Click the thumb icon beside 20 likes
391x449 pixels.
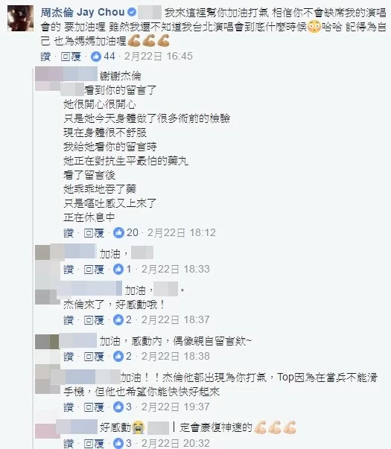point(118,233)
